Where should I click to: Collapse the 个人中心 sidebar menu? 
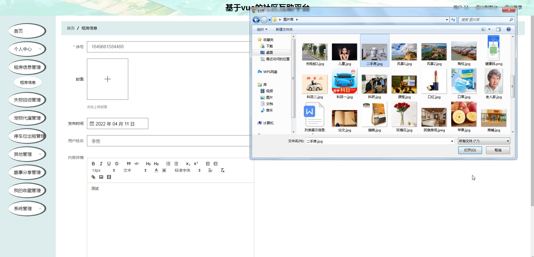[27, 49]
